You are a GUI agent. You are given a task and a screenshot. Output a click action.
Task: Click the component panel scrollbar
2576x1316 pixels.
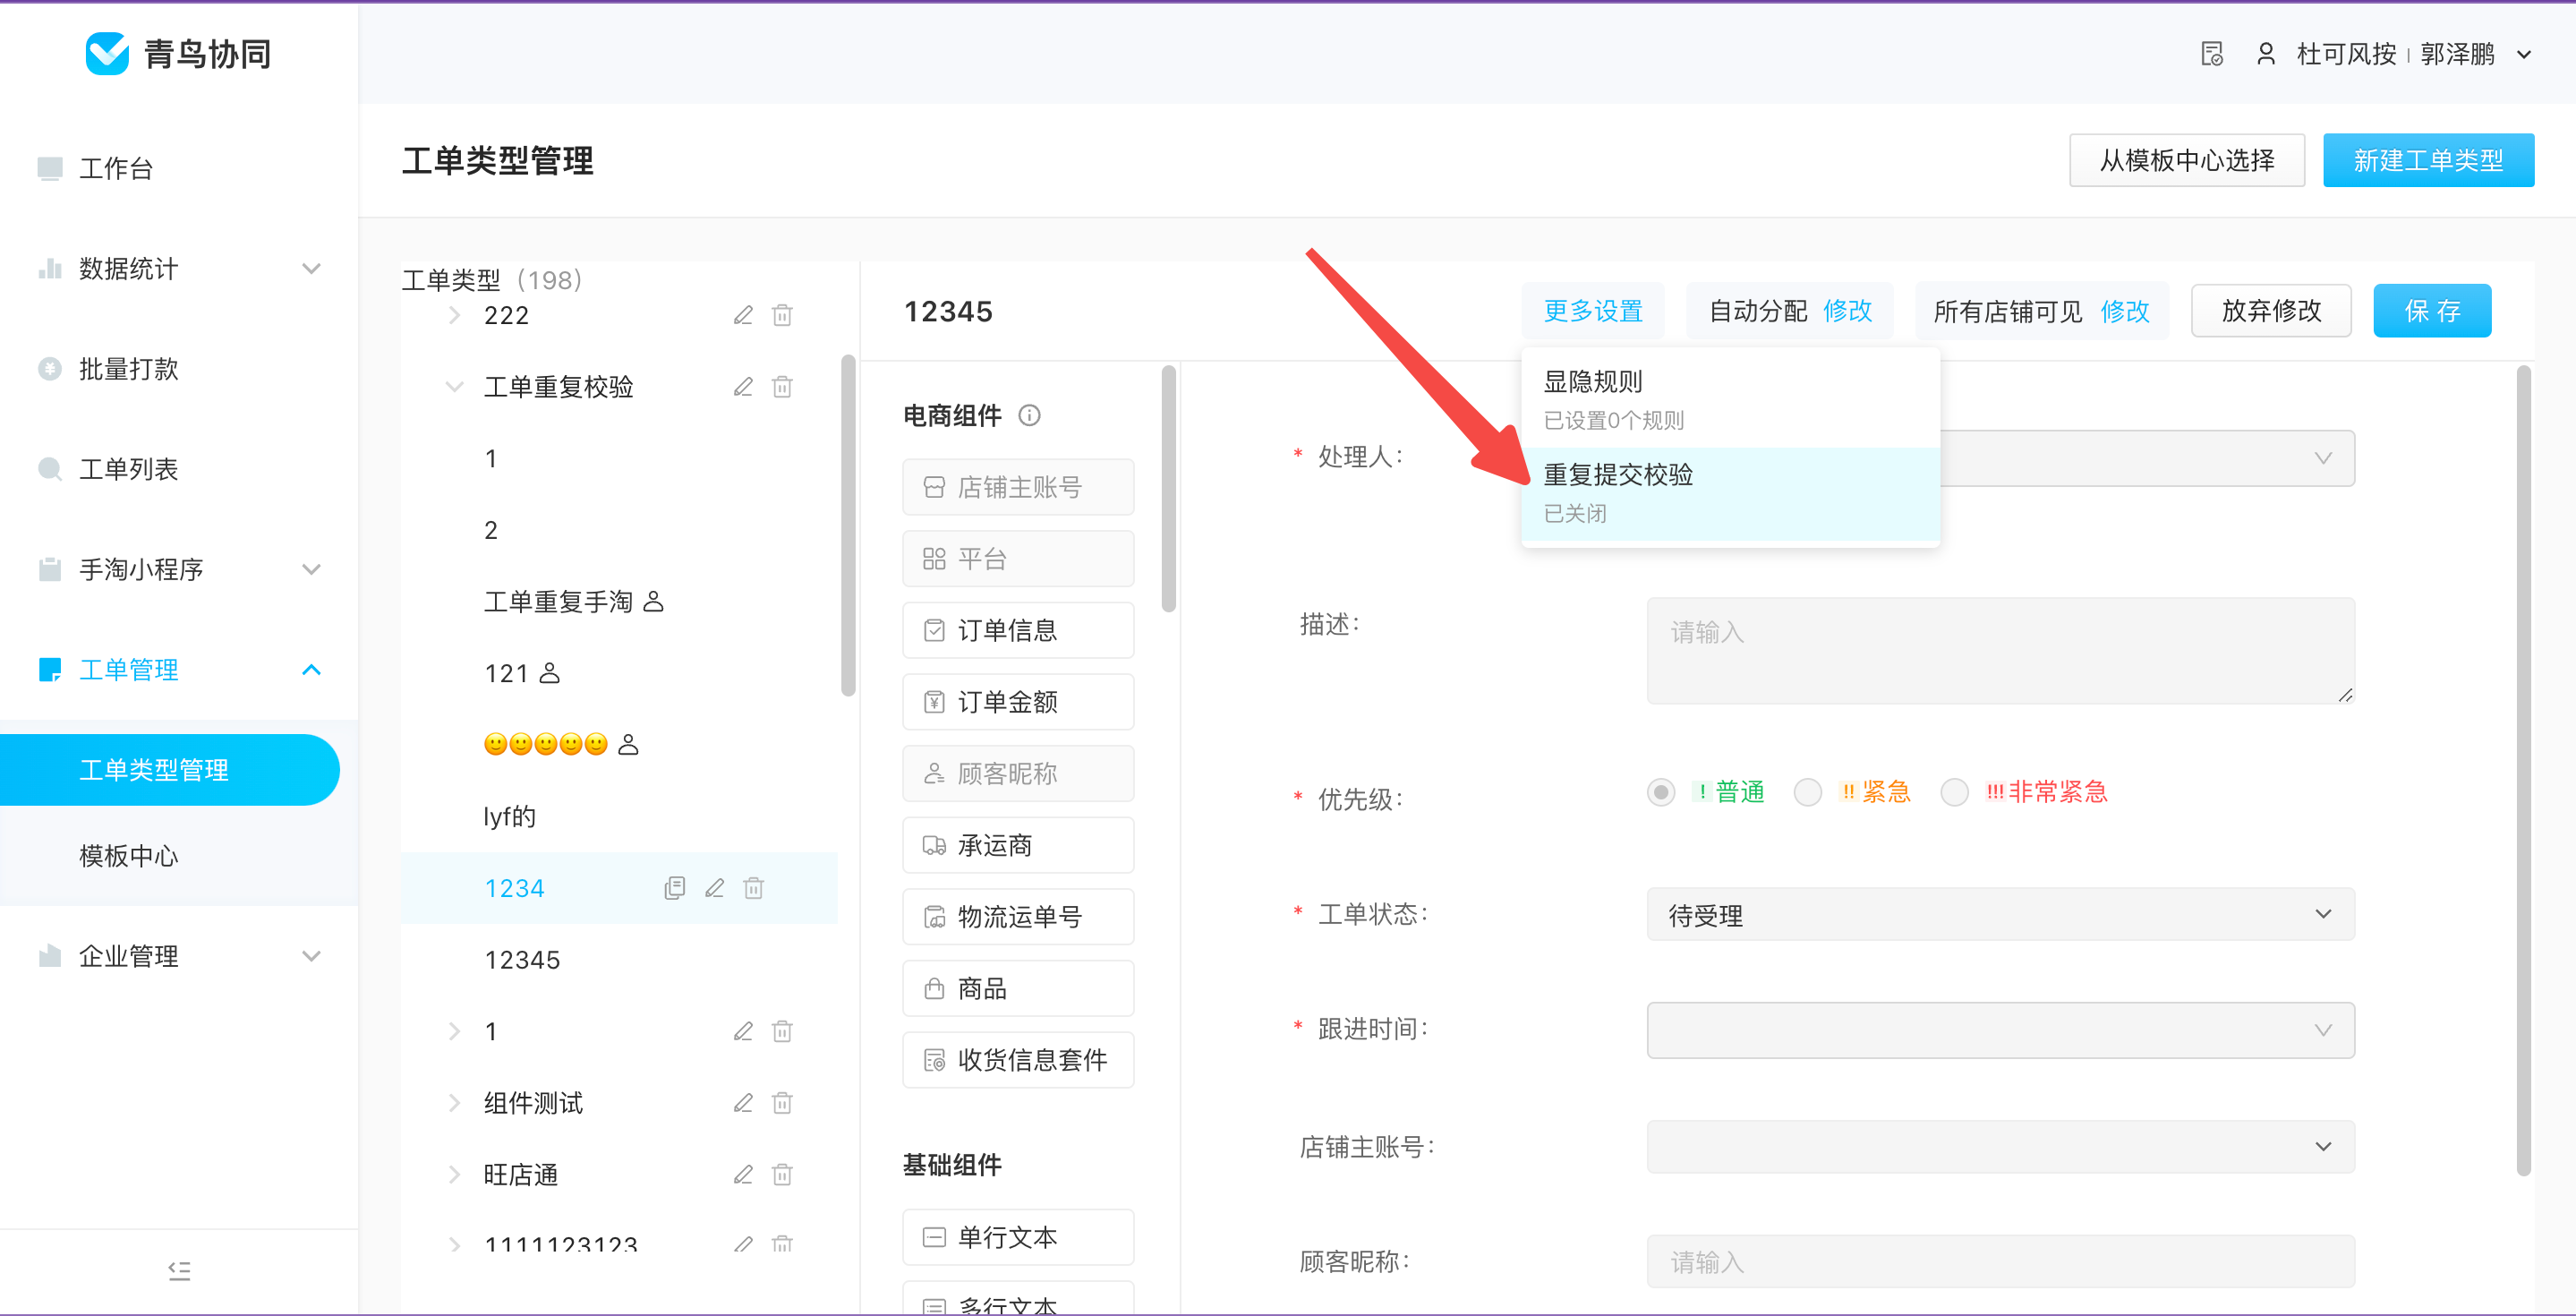coord(1168,488)
